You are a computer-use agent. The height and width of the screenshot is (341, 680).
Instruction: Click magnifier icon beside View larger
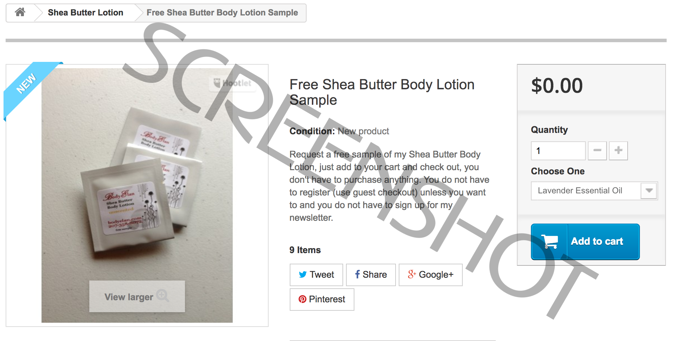coord(162,295)
